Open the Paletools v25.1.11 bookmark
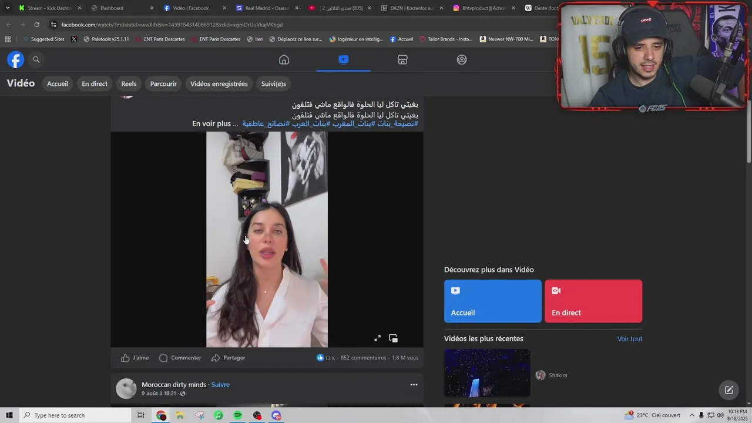 click(x=106, y=39)
